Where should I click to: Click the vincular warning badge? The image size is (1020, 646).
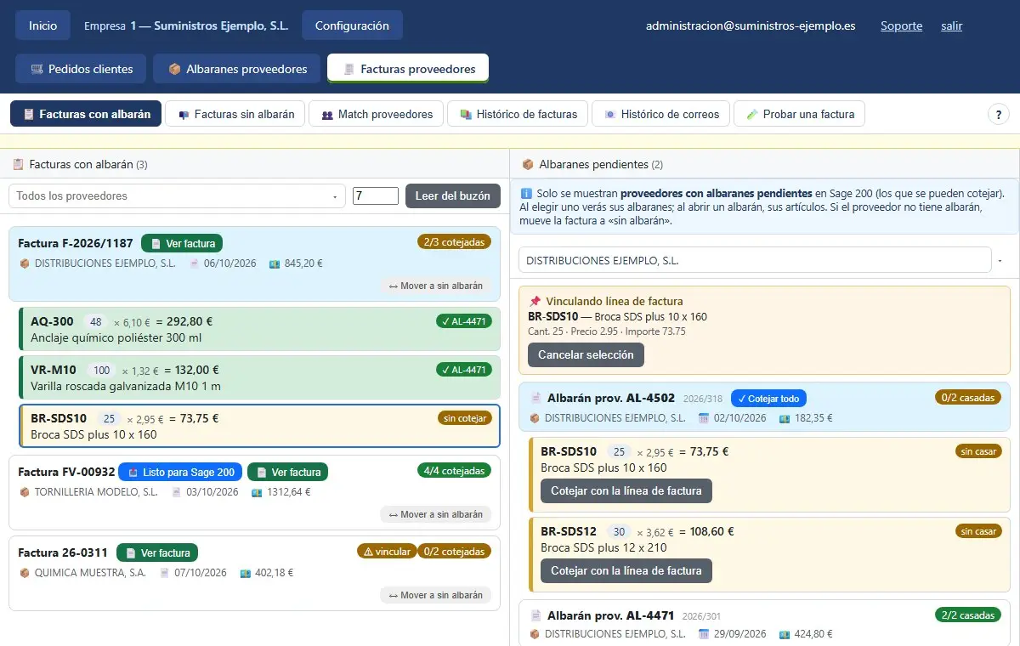click(387, 552)
